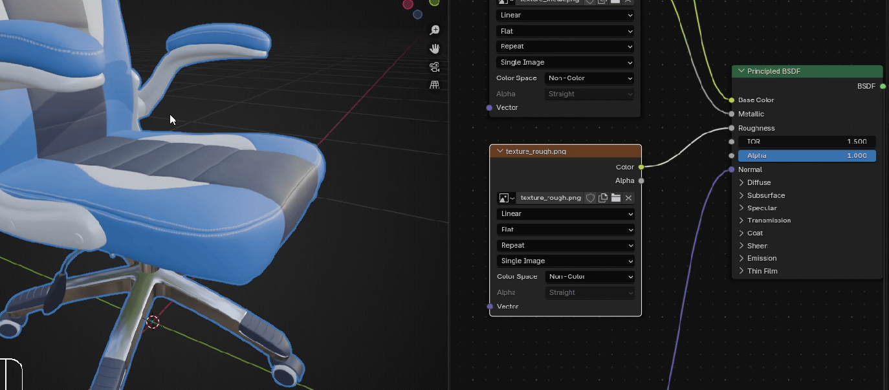
Task: Open the Linear interpolation dropdown in texture_rough.png node
Action: [x=565, y=214]
